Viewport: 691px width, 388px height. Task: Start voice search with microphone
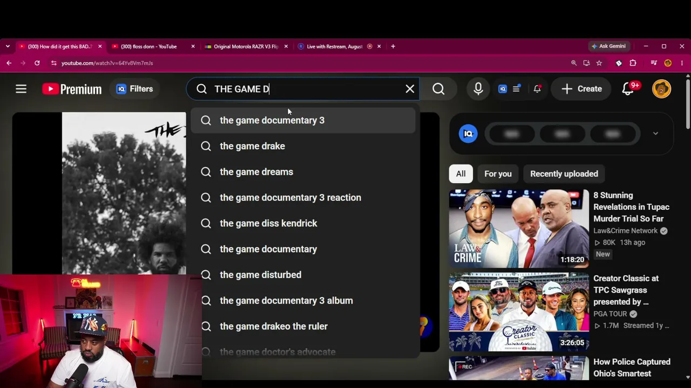click(x=478, y=89)
